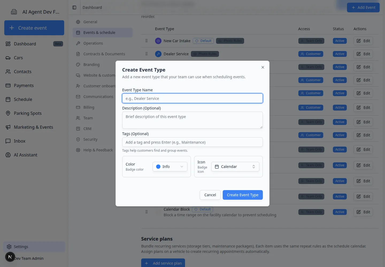This screenshot has height=267, width=385.
Task: Click the Create Event Type button
Action: tap(243, 195)
